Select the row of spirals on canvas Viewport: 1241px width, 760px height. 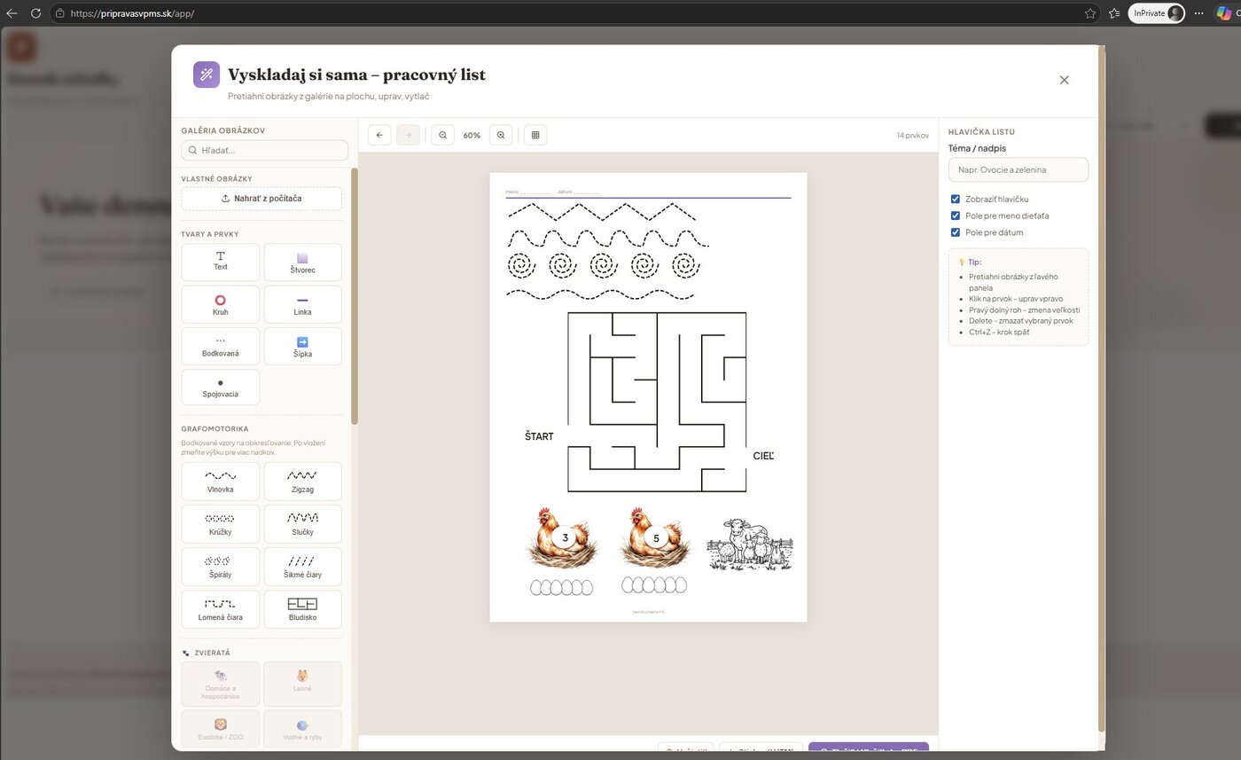tap(603, 265)
